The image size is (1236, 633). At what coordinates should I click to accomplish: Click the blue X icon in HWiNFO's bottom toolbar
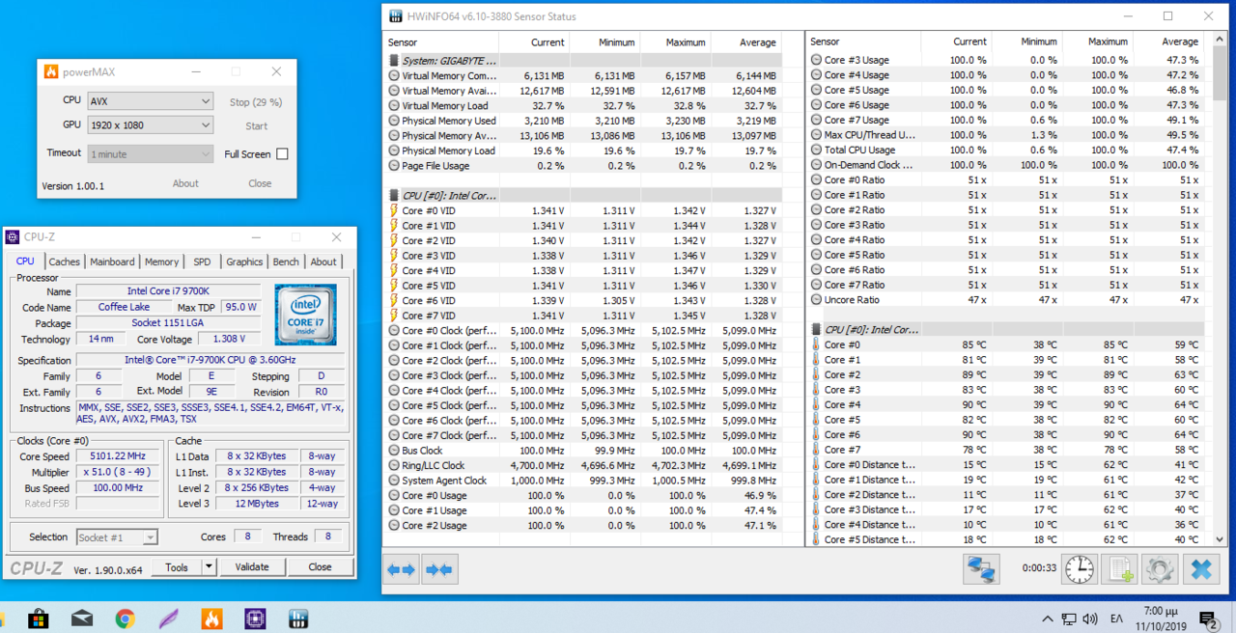tap(1200, 569)
